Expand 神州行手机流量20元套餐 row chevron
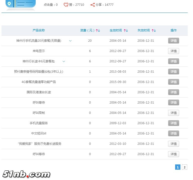193x180 pixels. (70, 41)
